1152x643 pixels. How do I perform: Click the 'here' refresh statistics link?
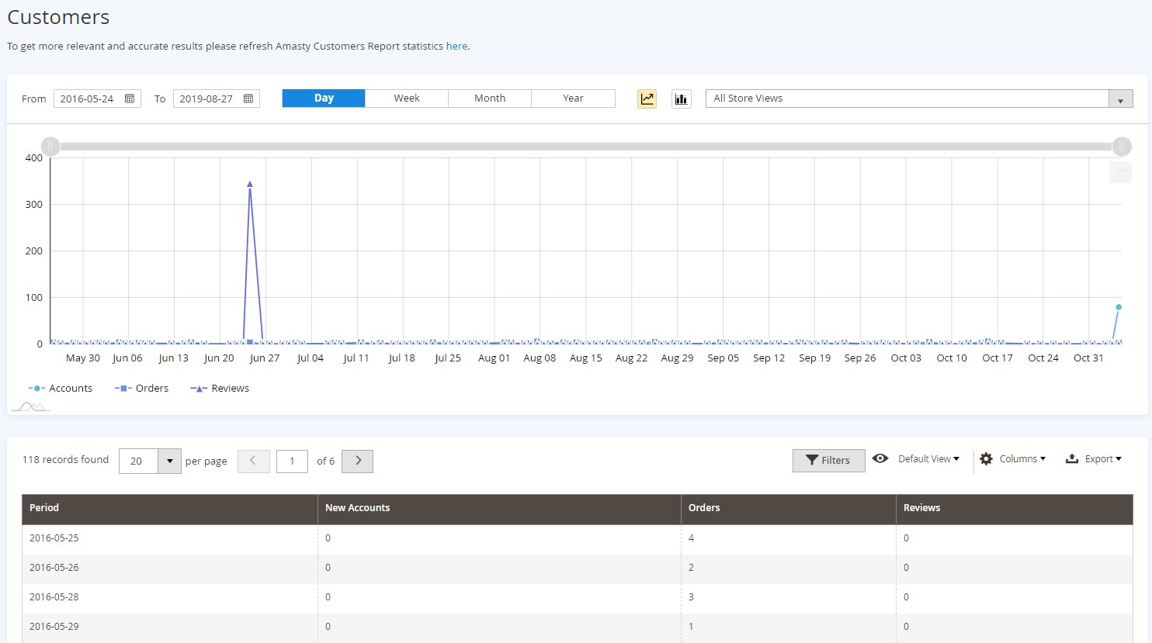tap(456, 47)
